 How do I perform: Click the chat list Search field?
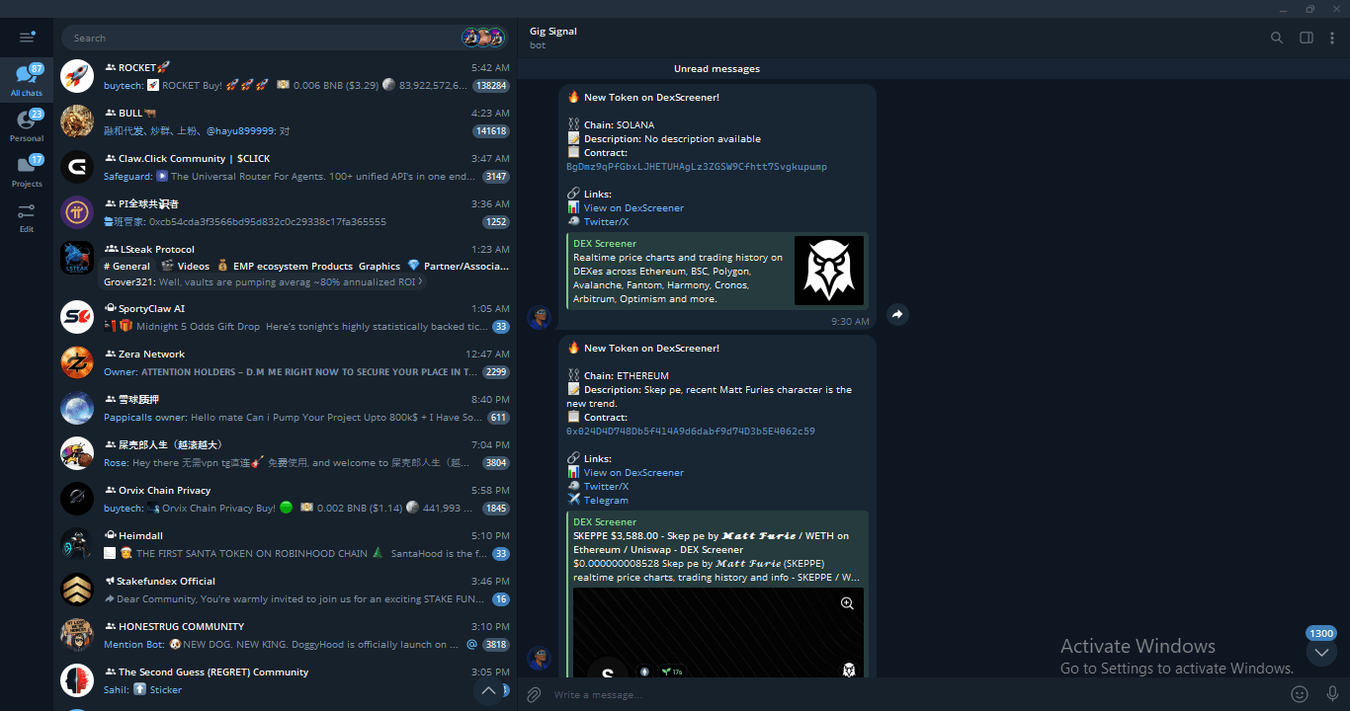(x=262, y=38)
